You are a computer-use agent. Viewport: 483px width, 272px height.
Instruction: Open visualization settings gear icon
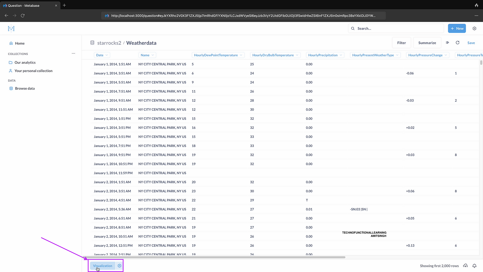coord(120,266)
